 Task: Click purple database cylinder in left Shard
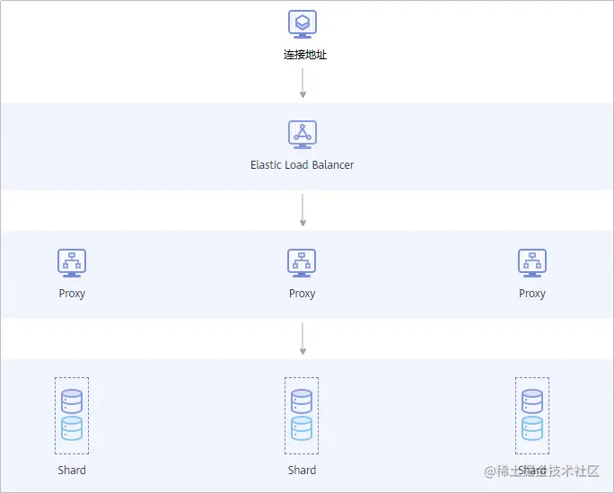click(72, 401)
